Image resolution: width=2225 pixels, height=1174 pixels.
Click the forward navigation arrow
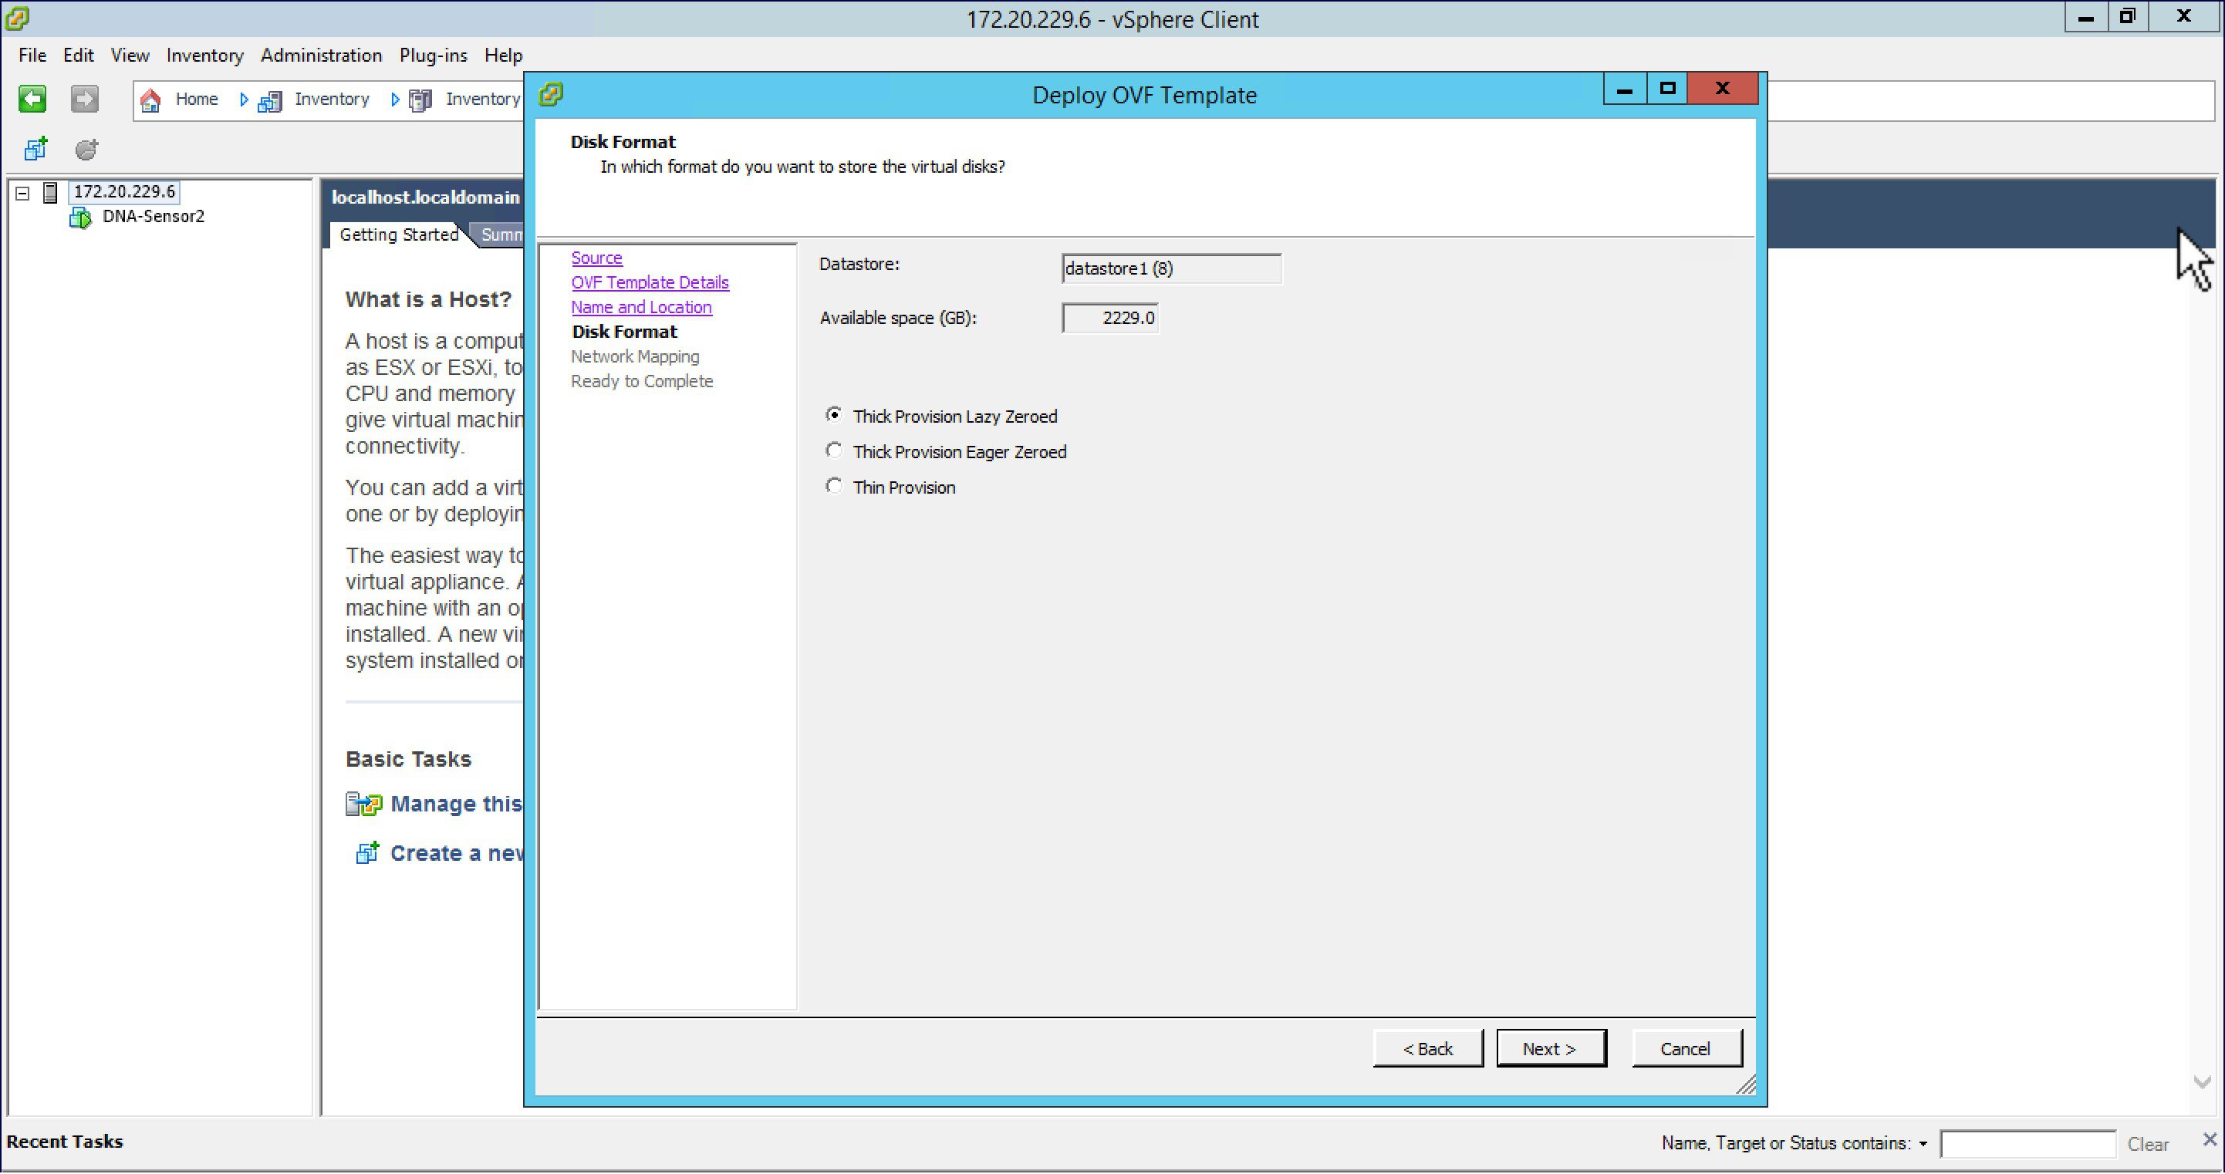click(x=84, y=99)
